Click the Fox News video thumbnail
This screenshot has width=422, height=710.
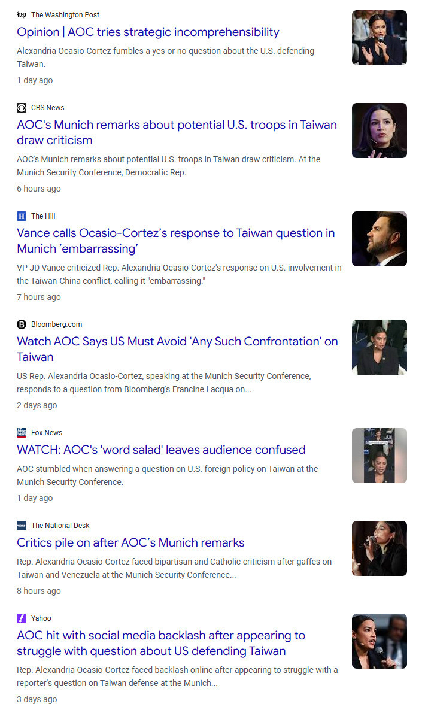click(x=379, y=456)
